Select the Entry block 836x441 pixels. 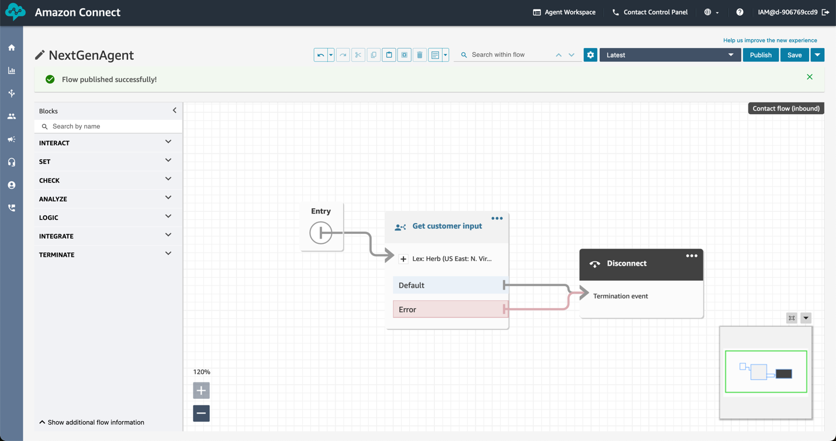click(x=322, y=227)
